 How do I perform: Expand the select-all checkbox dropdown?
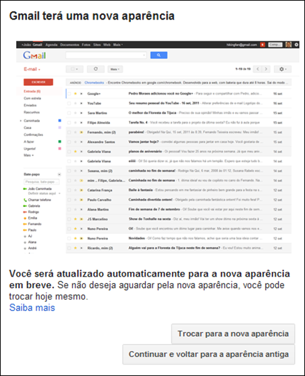[x=74, y=69]
